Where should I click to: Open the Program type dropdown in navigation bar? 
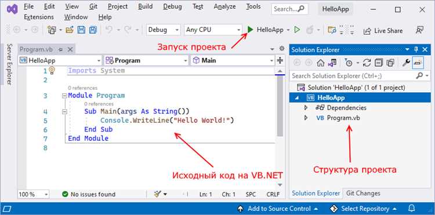pyautogui.click(x=146, y=60)
